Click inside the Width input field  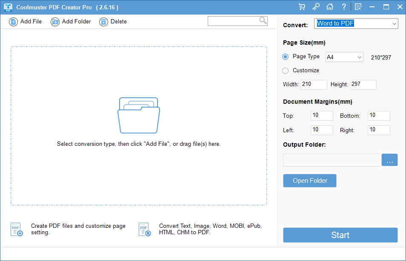point(314,85)
